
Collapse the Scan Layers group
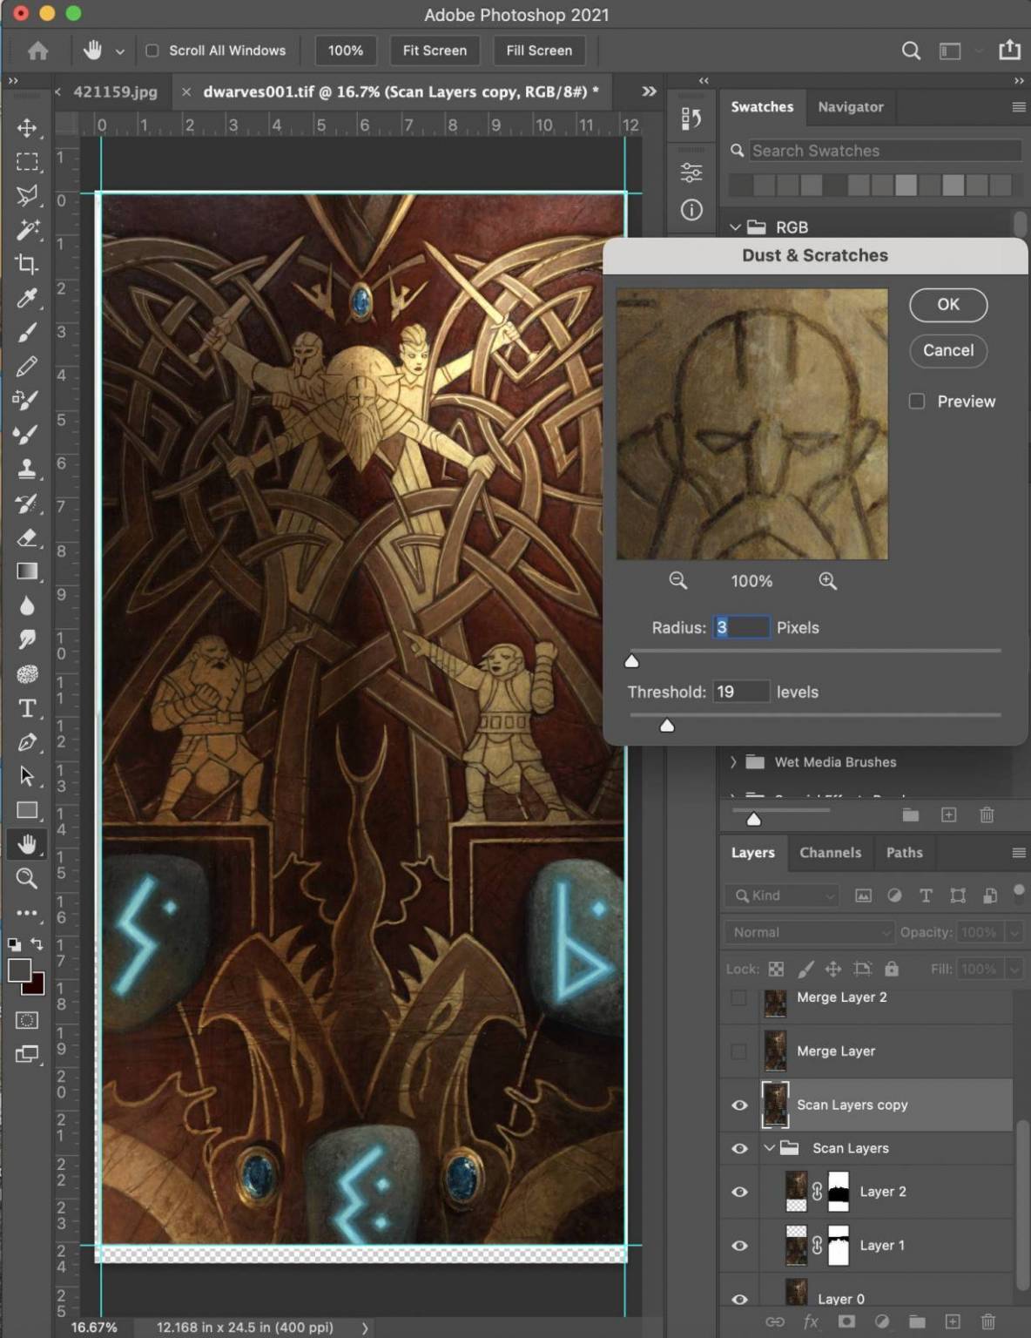(x=769, y=1148)
